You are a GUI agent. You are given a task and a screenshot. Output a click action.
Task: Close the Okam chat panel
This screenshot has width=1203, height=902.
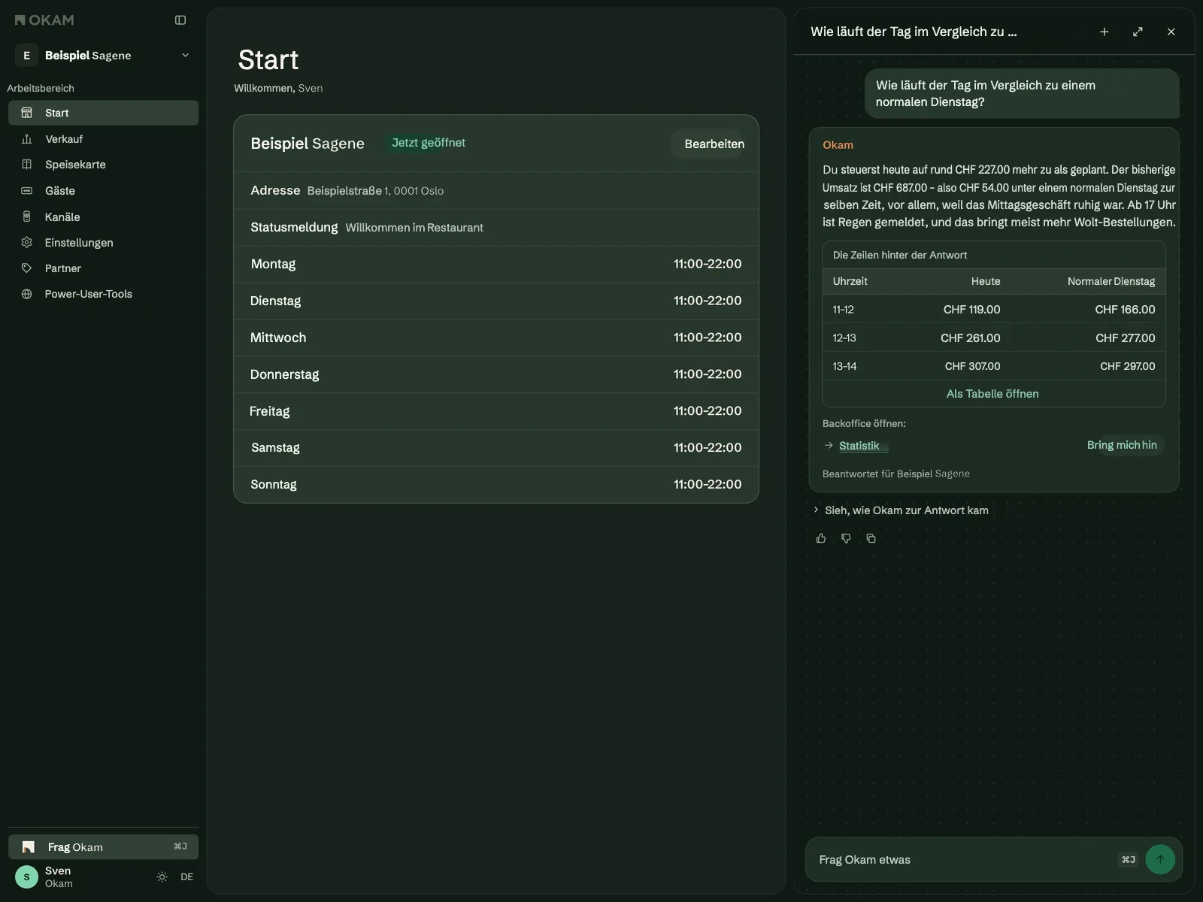(x=1171, y=32)
